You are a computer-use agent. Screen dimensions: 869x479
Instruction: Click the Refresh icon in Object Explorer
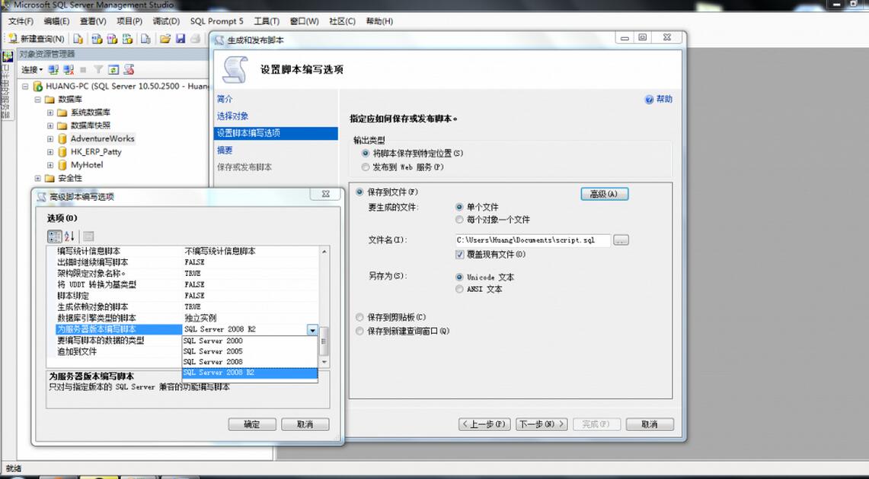tap(113, 70)
